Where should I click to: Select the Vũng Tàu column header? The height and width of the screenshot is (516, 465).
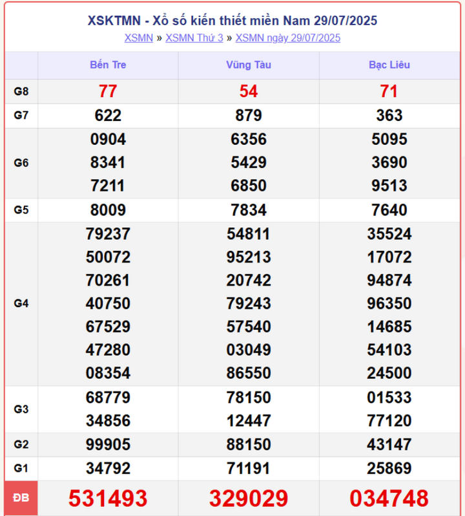coord(249,65)
